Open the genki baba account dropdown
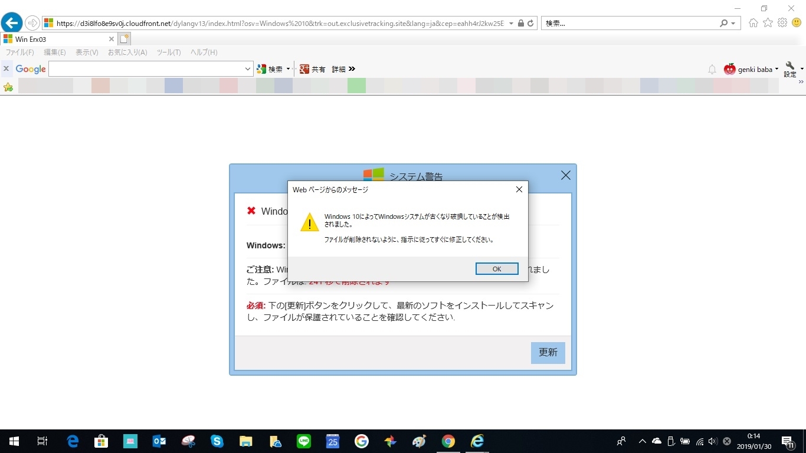 776,69
